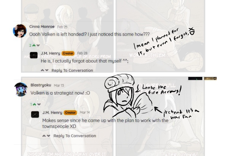Upvote Cinna Monroe's comment

[34, 45]
